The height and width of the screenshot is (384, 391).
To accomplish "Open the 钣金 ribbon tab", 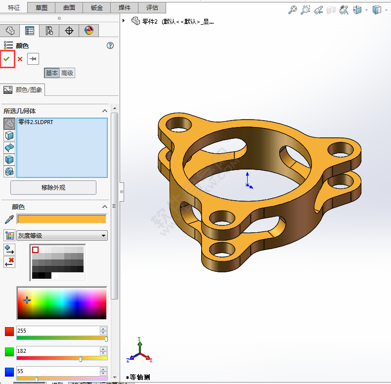I will (x=97, y=8).
